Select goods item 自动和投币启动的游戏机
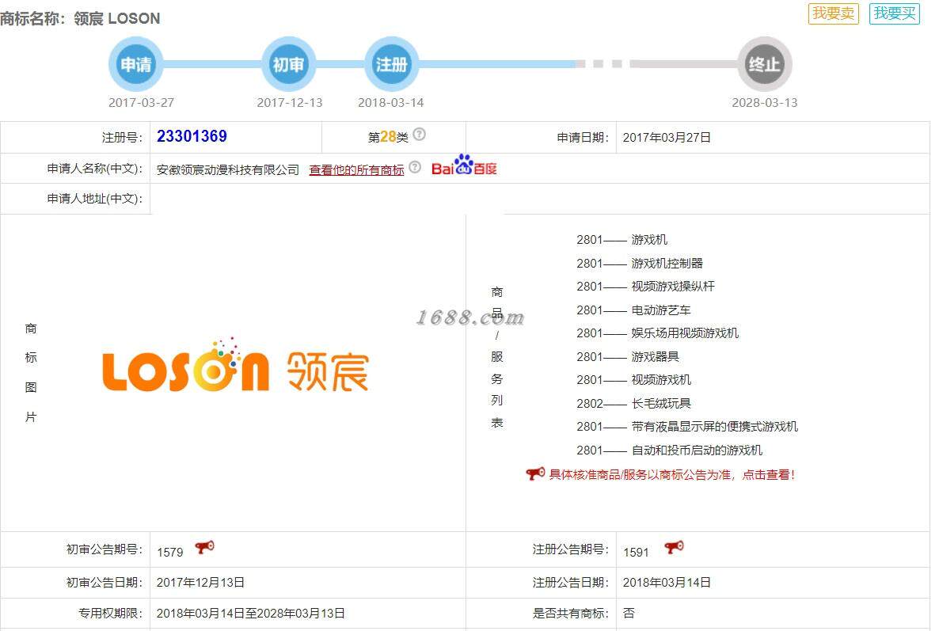Viewport: 939px width, 631px height. [x=697, y=450]
